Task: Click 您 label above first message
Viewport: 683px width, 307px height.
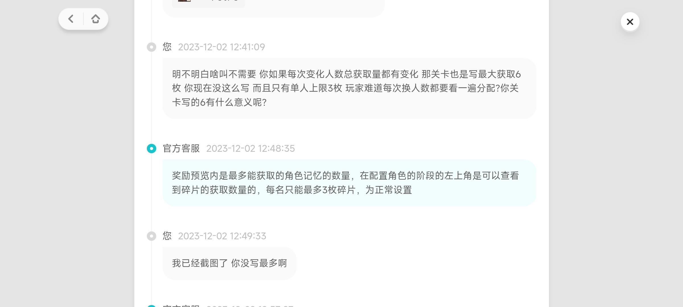Action: click(167, 47)
